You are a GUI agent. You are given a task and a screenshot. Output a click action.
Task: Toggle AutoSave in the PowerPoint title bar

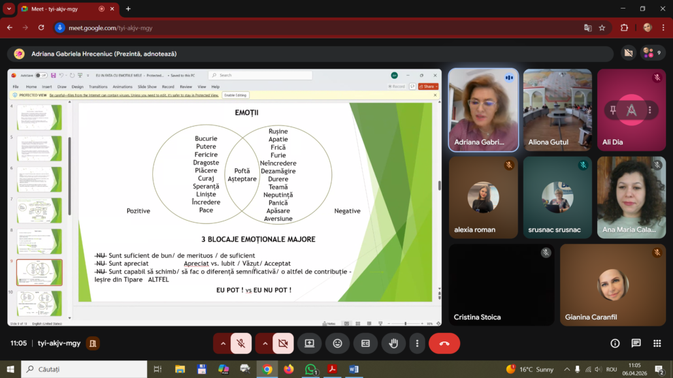click(41, 76)
